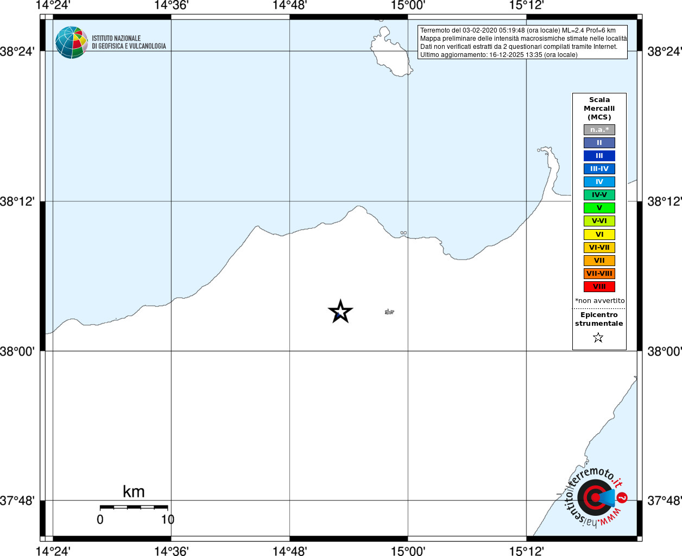Select the V-VI intensity legend swatch
The width and height of the screenshot is (682, 556).
(599, 221)
